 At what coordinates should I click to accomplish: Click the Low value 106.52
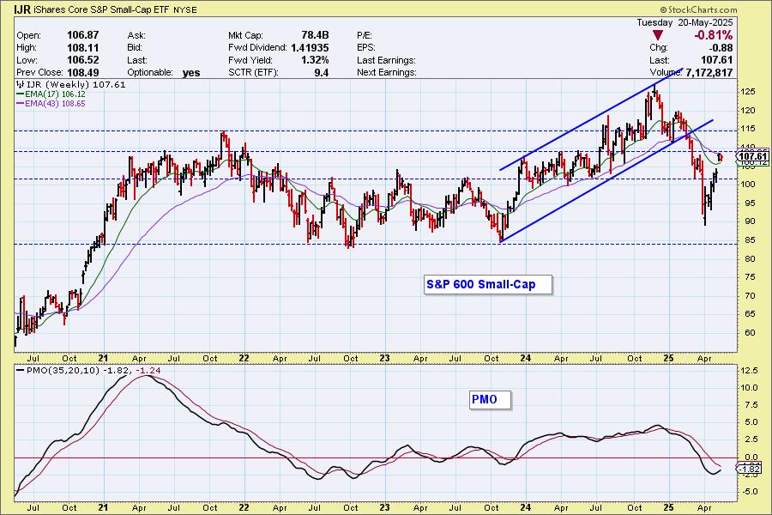82,60
